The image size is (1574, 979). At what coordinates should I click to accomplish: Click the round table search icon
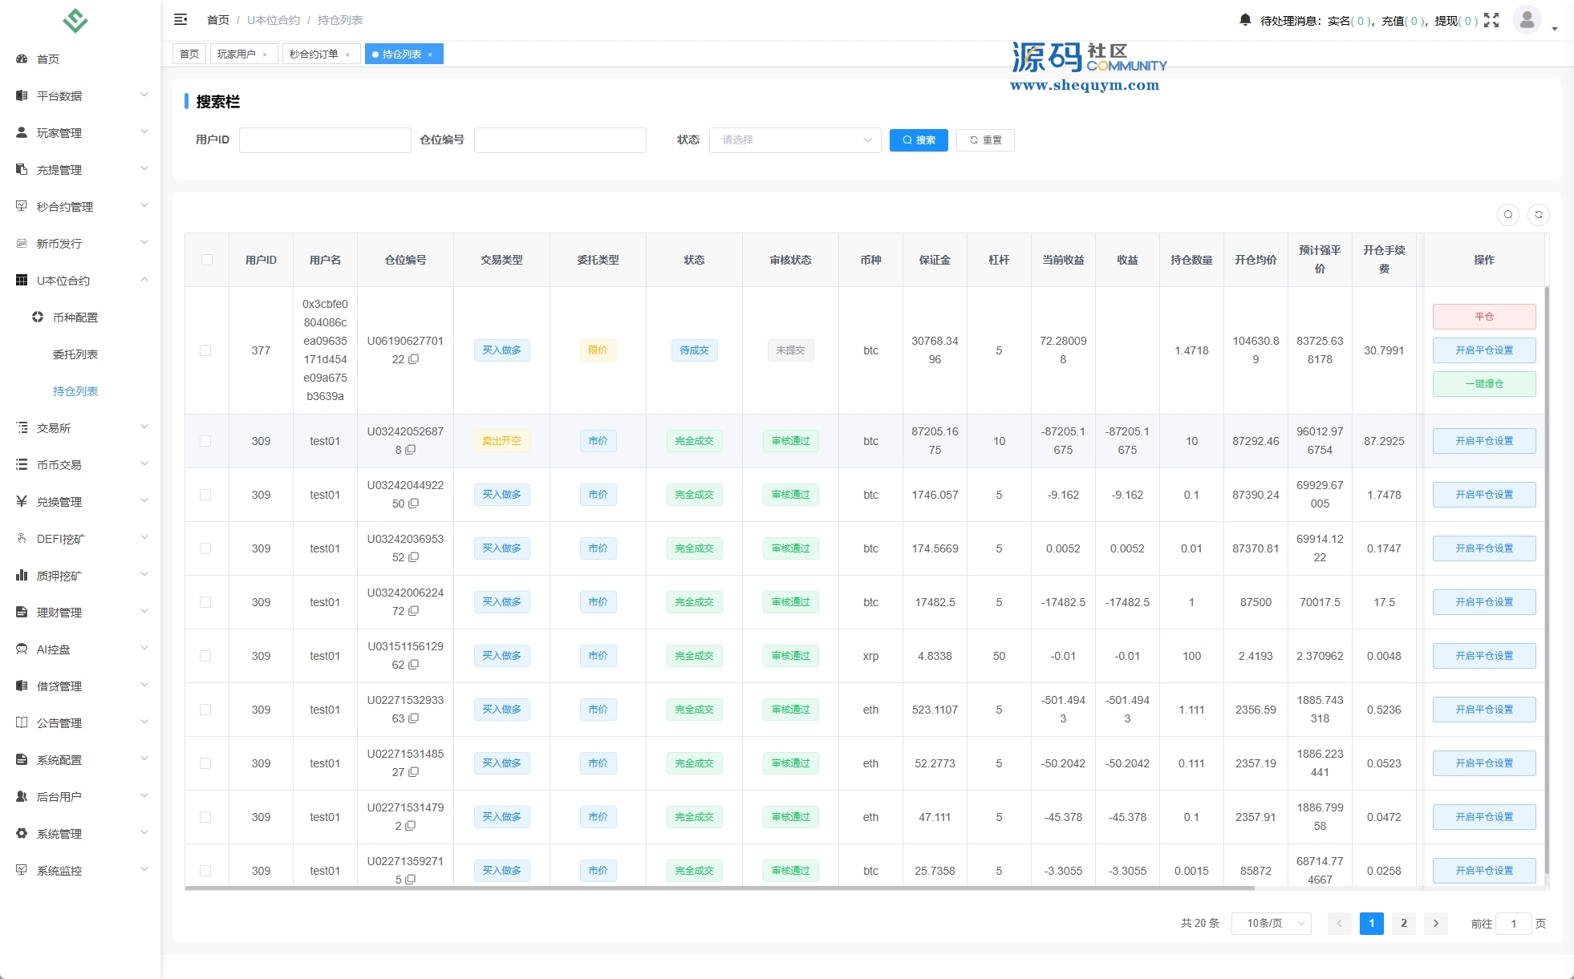pyautogui.click(x=1507, y=215)
